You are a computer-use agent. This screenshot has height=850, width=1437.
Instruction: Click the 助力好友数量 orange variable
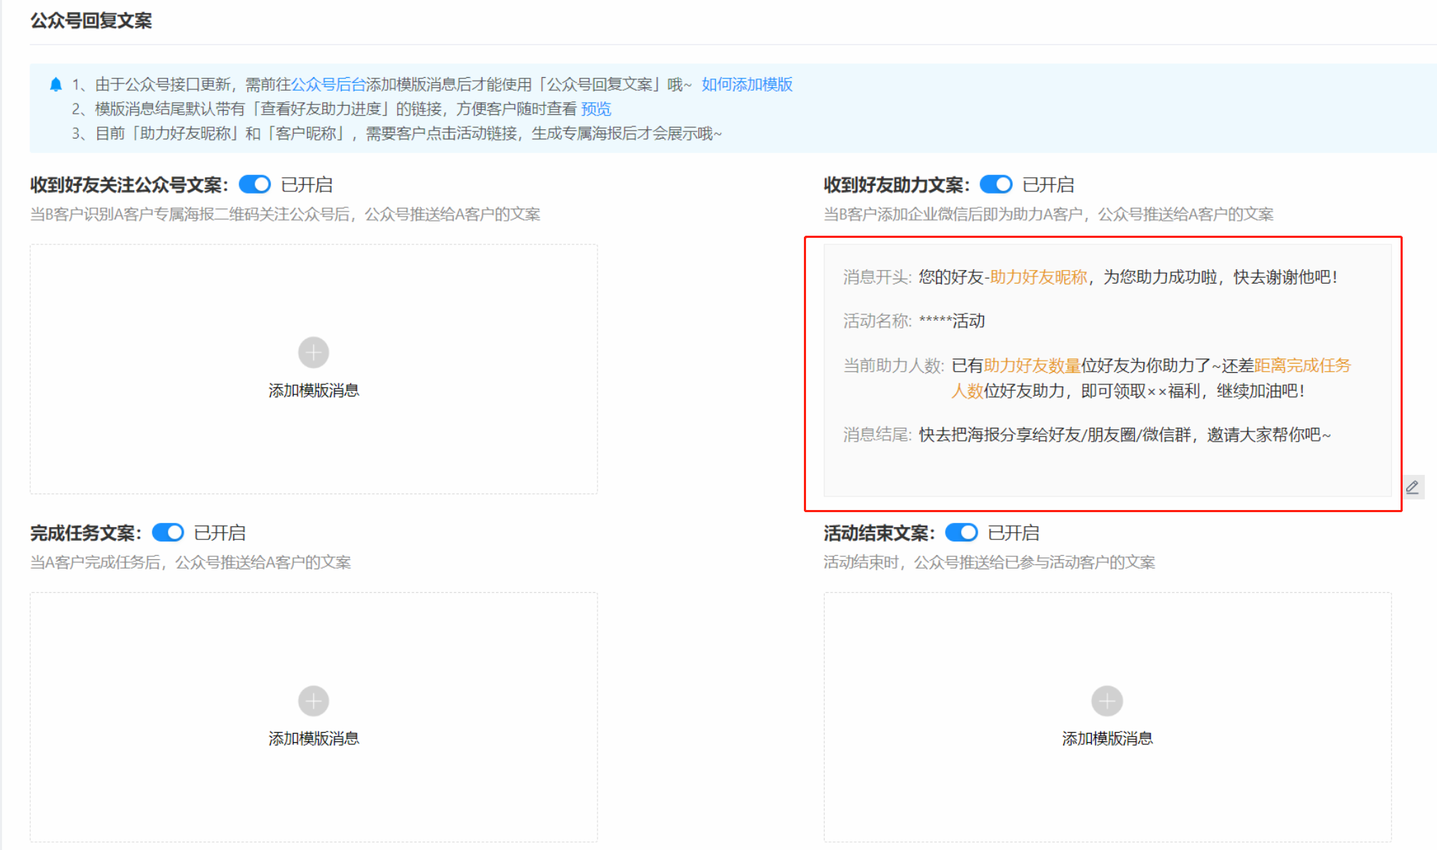click(x=1033, y=365)
